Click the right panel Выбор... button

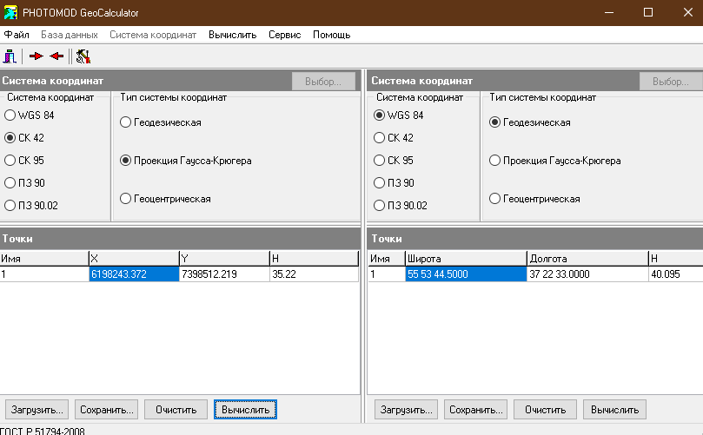coord(671,82)
